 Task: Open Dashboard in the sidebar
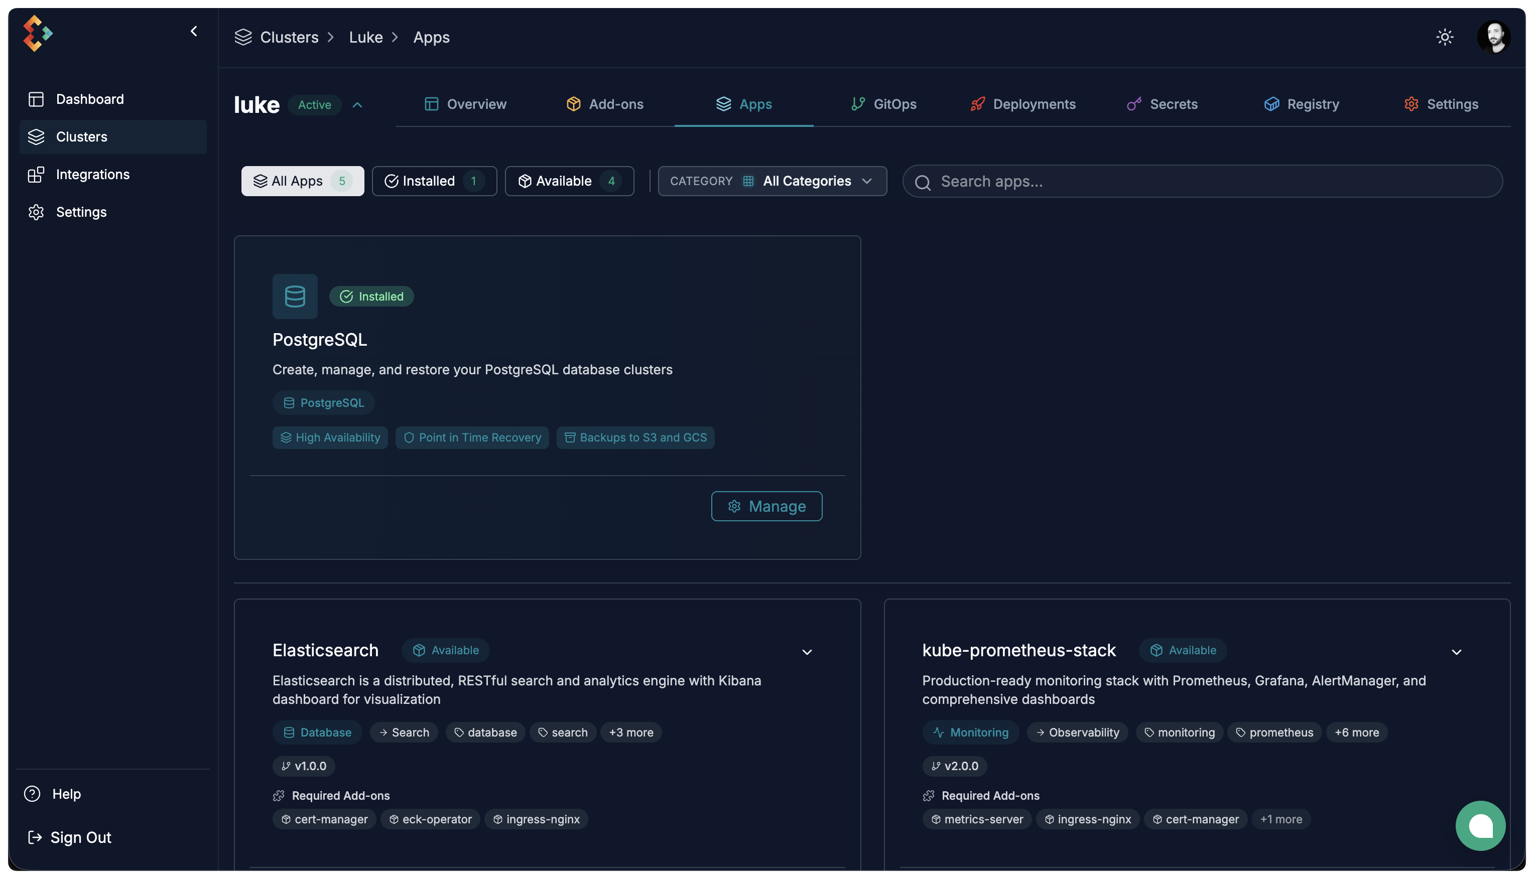pyautogui.click(x=113, y=99)
